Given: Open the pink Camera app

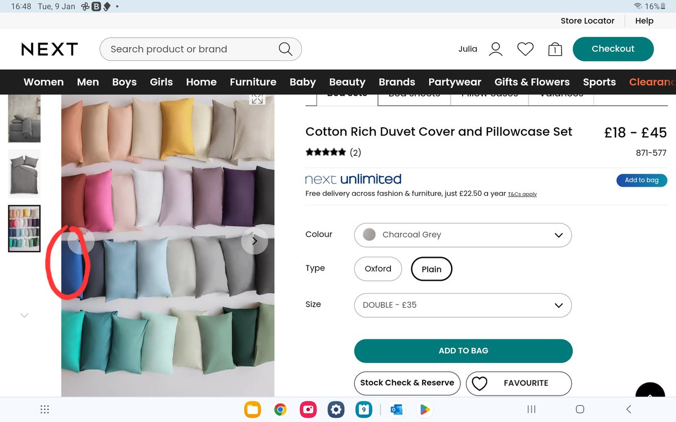Looking at the screenshot, I should click(x=308, y=409).
